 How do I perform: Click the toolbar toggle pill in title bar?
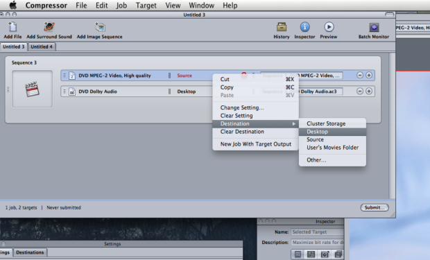pyautogui.click(x=389, y=15)
